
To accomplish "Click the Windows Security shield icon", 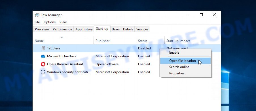I will pyautogui.click(x=43, y=72).
